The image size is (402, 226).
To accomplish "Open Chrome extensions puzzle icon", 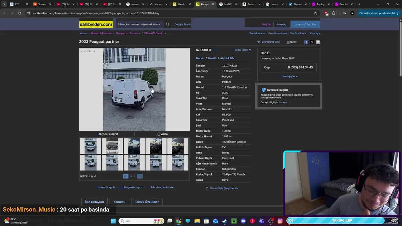I will click(x=334, y=13).
